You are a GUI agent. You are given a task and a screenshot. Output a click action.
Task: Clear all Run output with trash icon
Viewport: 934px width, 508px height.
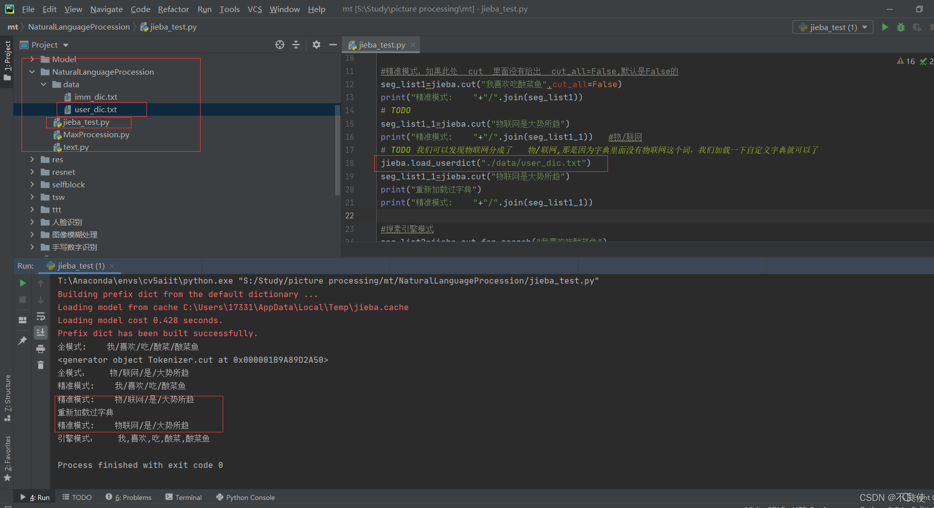tap(41, 365)
